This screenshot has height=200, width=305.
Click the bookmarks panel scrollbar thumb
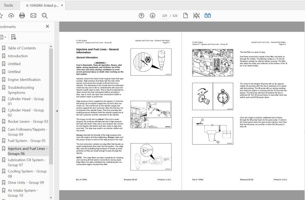(x=51, y=106)
